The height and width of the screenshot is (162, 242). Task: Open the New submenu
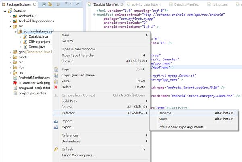pos(102,35)
